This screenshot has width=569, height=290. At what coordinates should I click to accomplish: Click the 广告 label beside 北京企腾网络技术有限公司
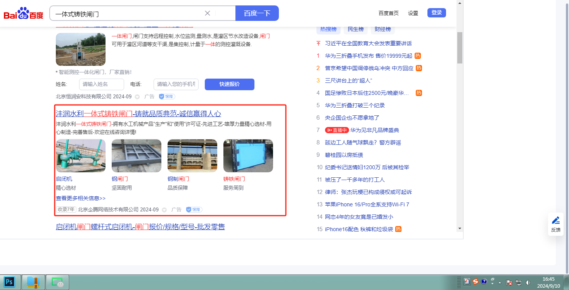176,209
